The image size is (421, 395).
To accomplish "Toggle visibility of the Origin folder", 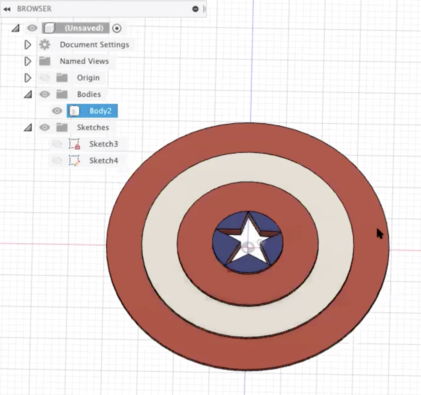I will (45, 78).
